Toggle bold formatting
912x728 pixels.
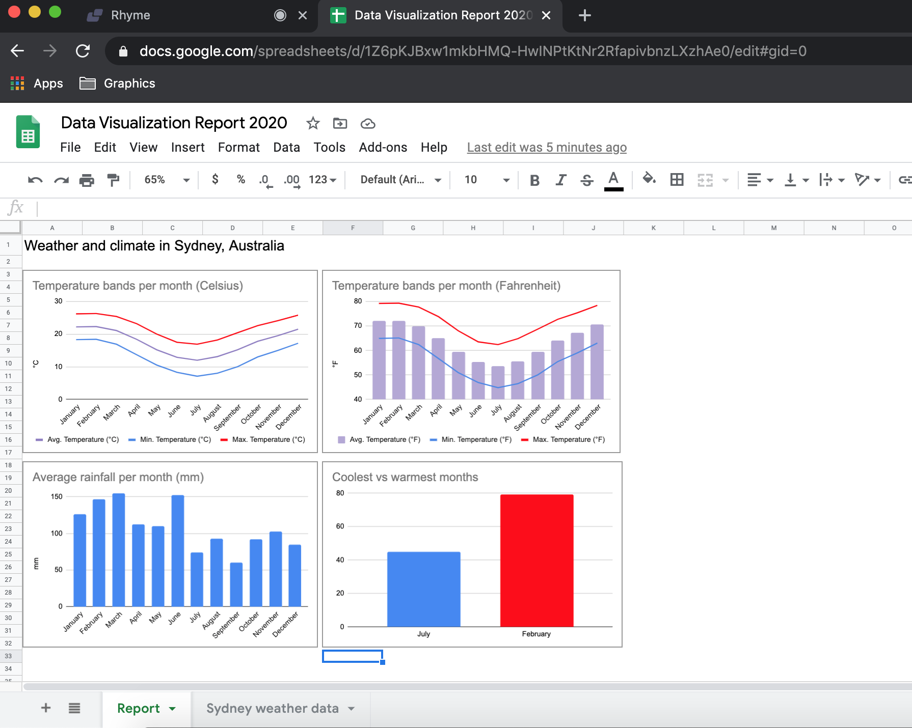pyautogui.click(x=534, y=180)
